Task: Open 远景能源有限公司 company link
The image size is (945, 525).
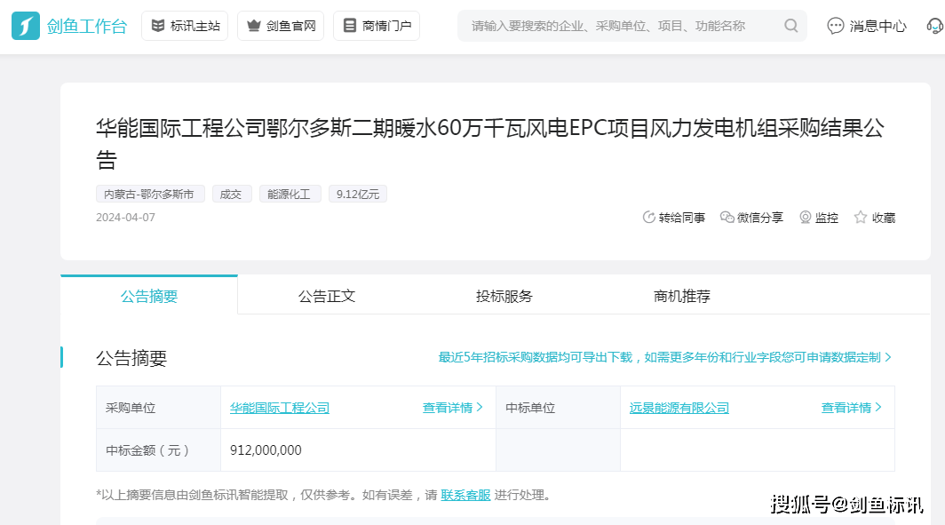Action: pyautogui.click(x=679, y=408)
